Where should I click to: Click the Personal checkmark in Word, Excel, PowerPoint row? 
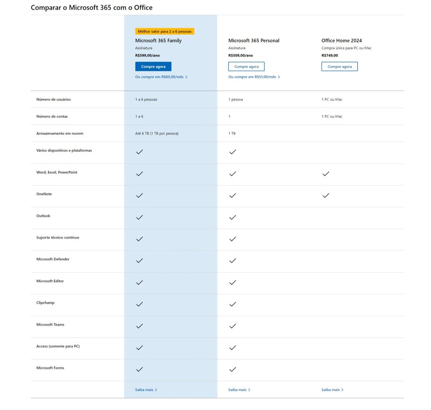point(233,174)
